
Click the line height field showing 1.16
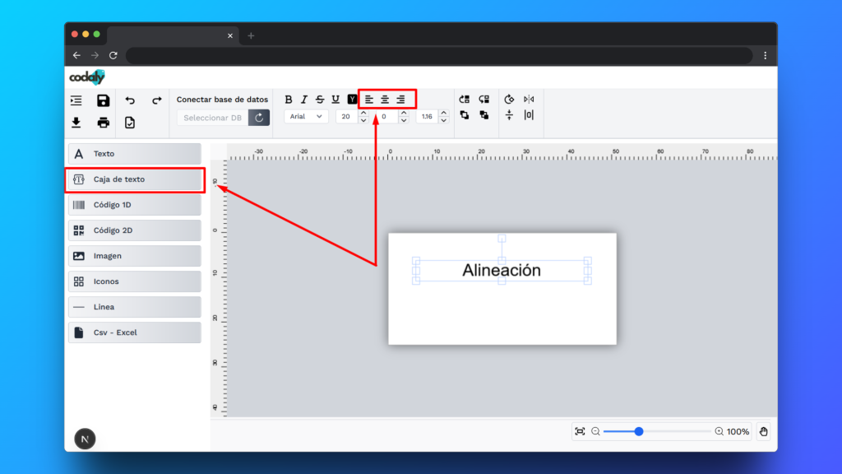pyautogui.click(x=428, y=116)
